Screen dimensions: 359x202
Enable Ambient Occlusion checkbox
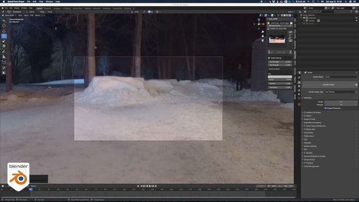pos(305,112)
